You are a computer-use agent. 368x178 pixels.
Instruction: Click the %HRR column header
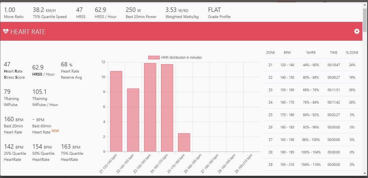click(x=311, y=53)
